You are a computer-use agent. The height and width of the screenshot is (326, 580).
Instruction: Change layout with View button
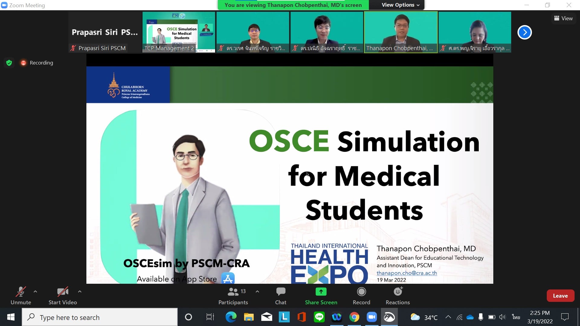click(x=563, y=18)
